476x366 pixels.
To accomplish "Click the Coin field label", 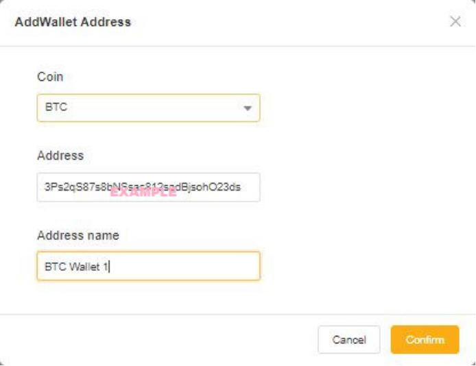I will click(x=50, y=77).
